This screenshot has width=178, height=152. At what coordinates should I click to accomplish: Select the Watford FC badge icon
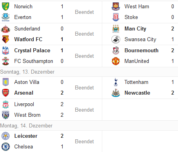pos(6,39)
